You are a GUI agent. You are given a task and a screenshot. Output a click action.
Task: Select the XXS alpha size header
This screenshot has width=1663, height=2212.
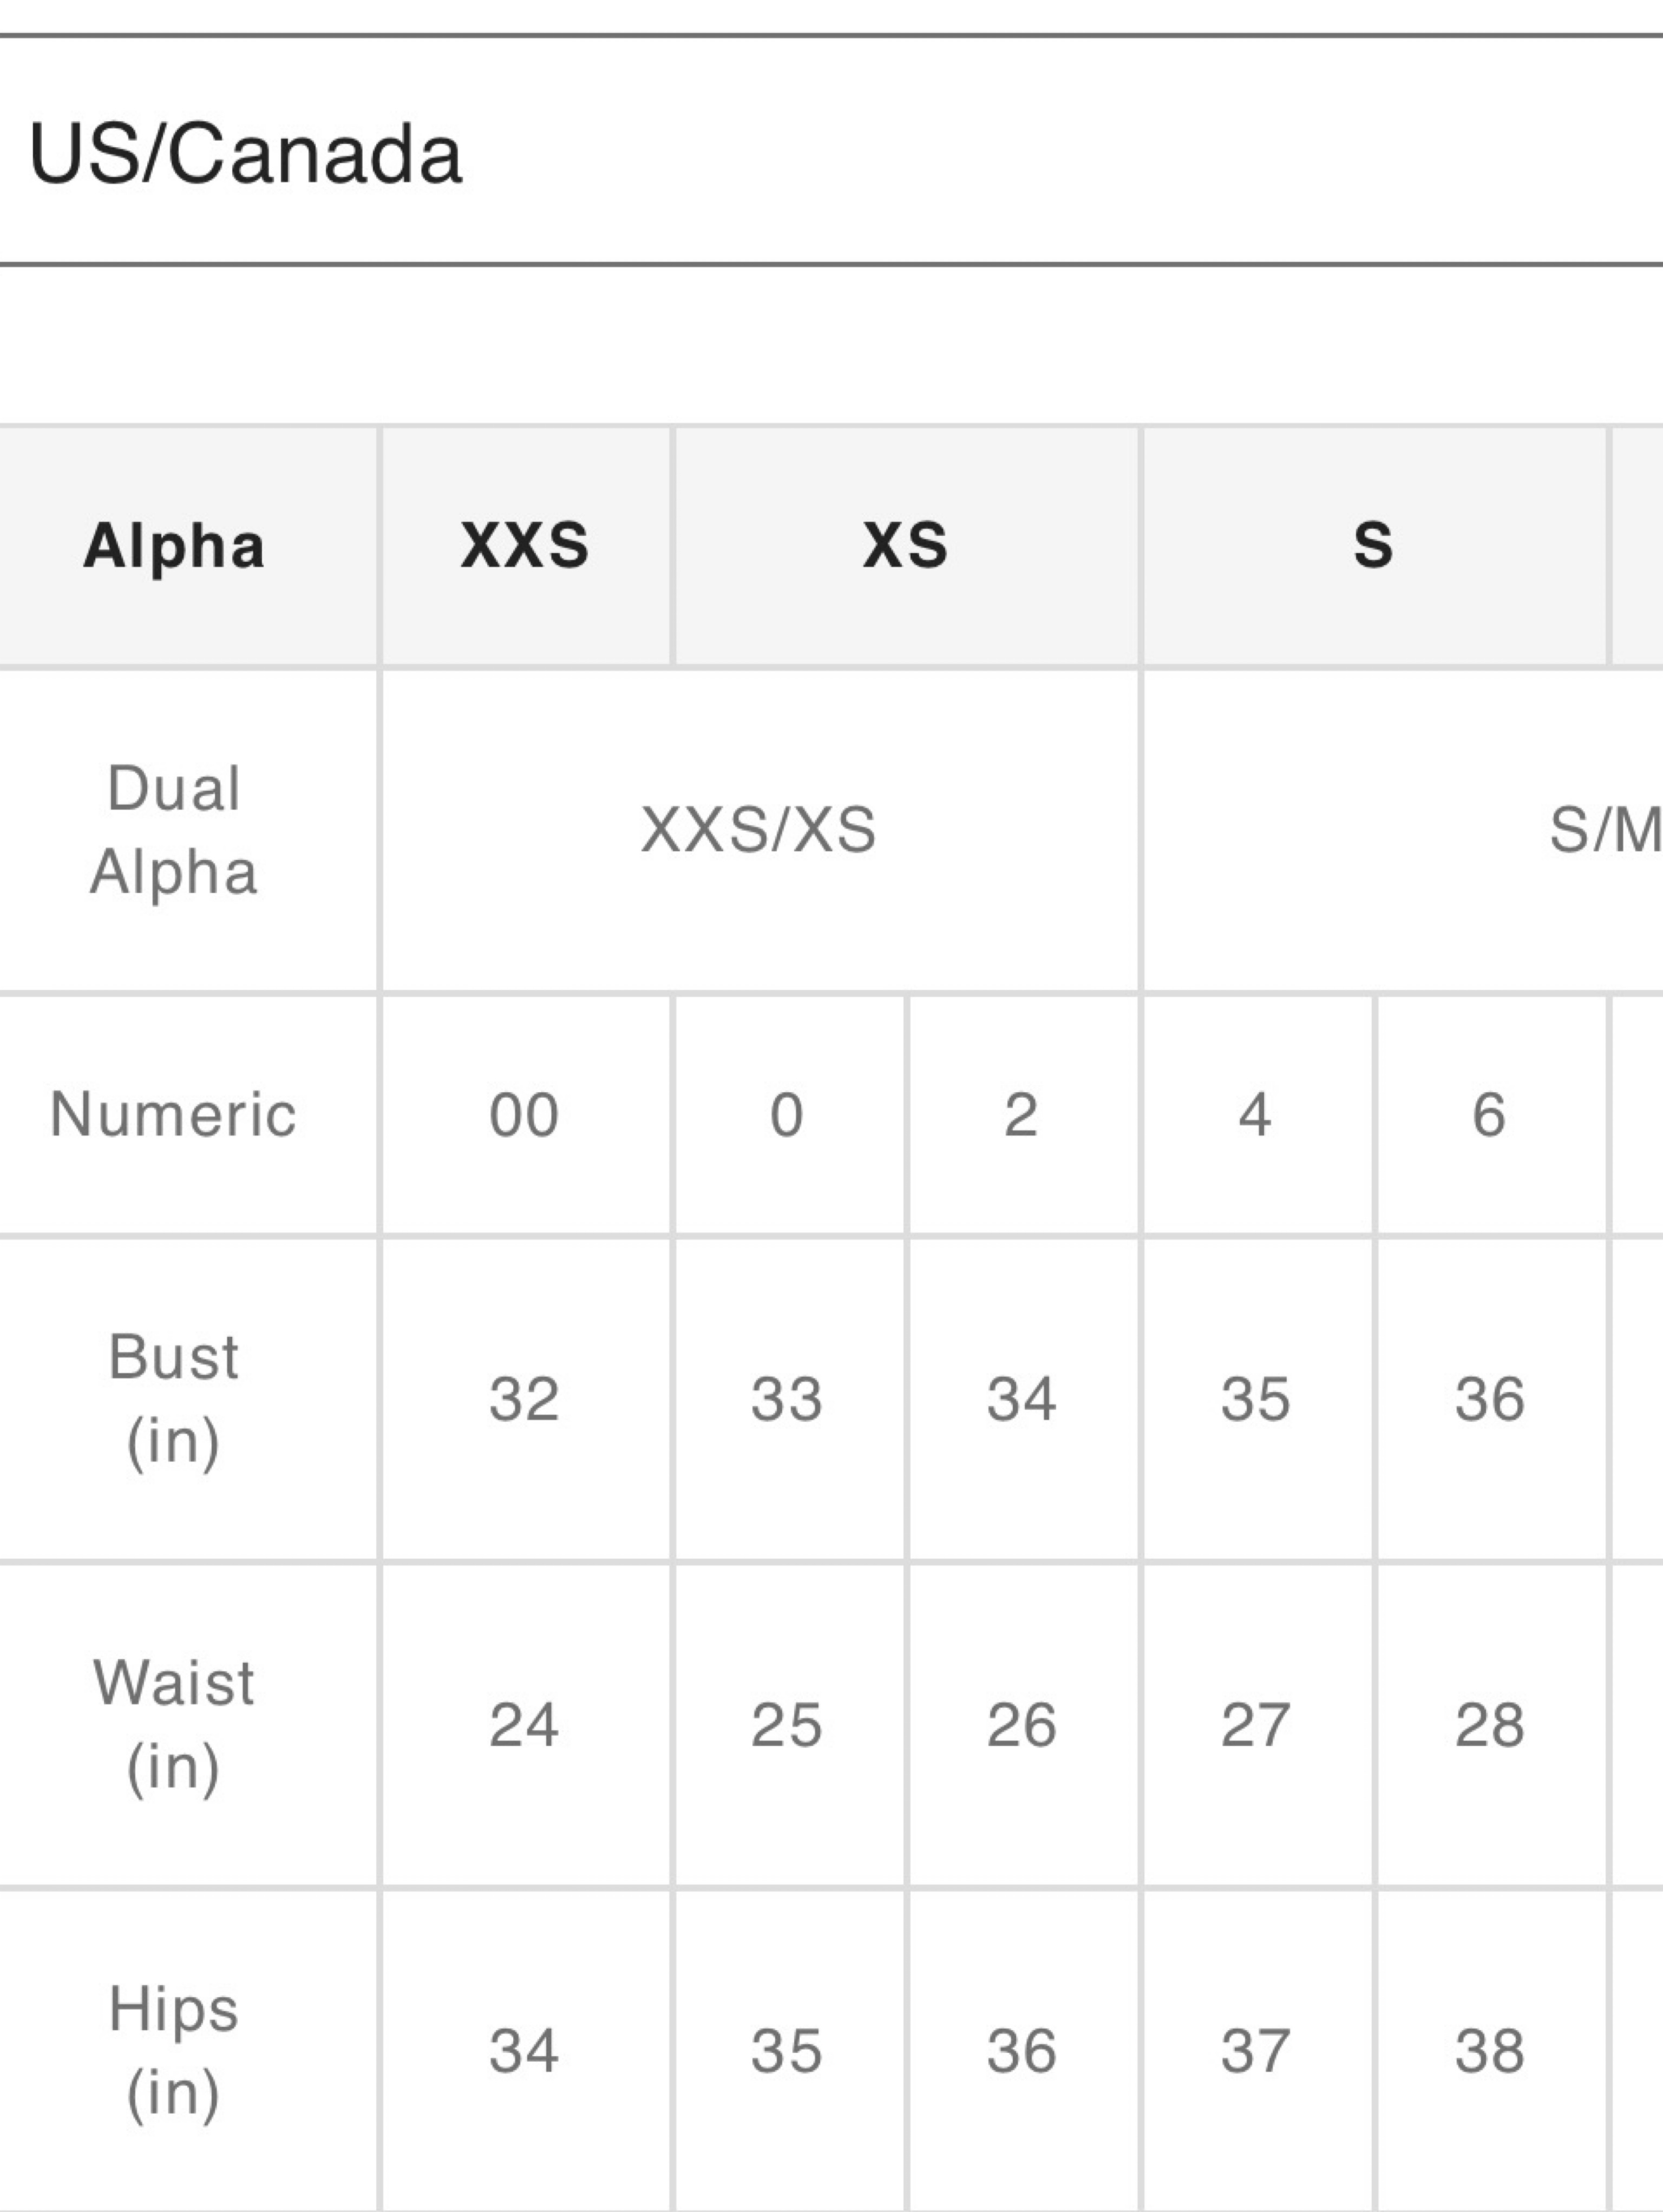pos(525,546)
